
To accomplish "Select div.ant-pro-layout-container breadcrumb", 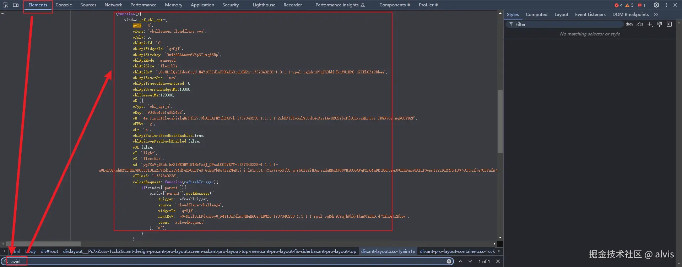I will coord(457,251).
